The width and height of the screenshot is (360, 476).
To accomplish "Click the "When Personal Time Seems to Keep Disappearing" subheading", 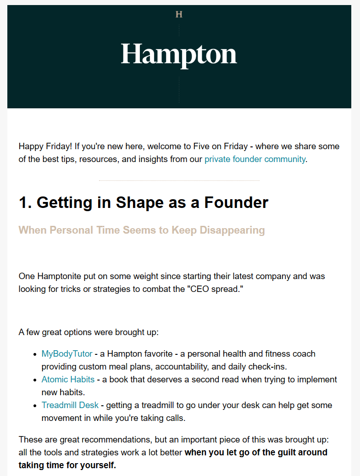I will 142,230.
